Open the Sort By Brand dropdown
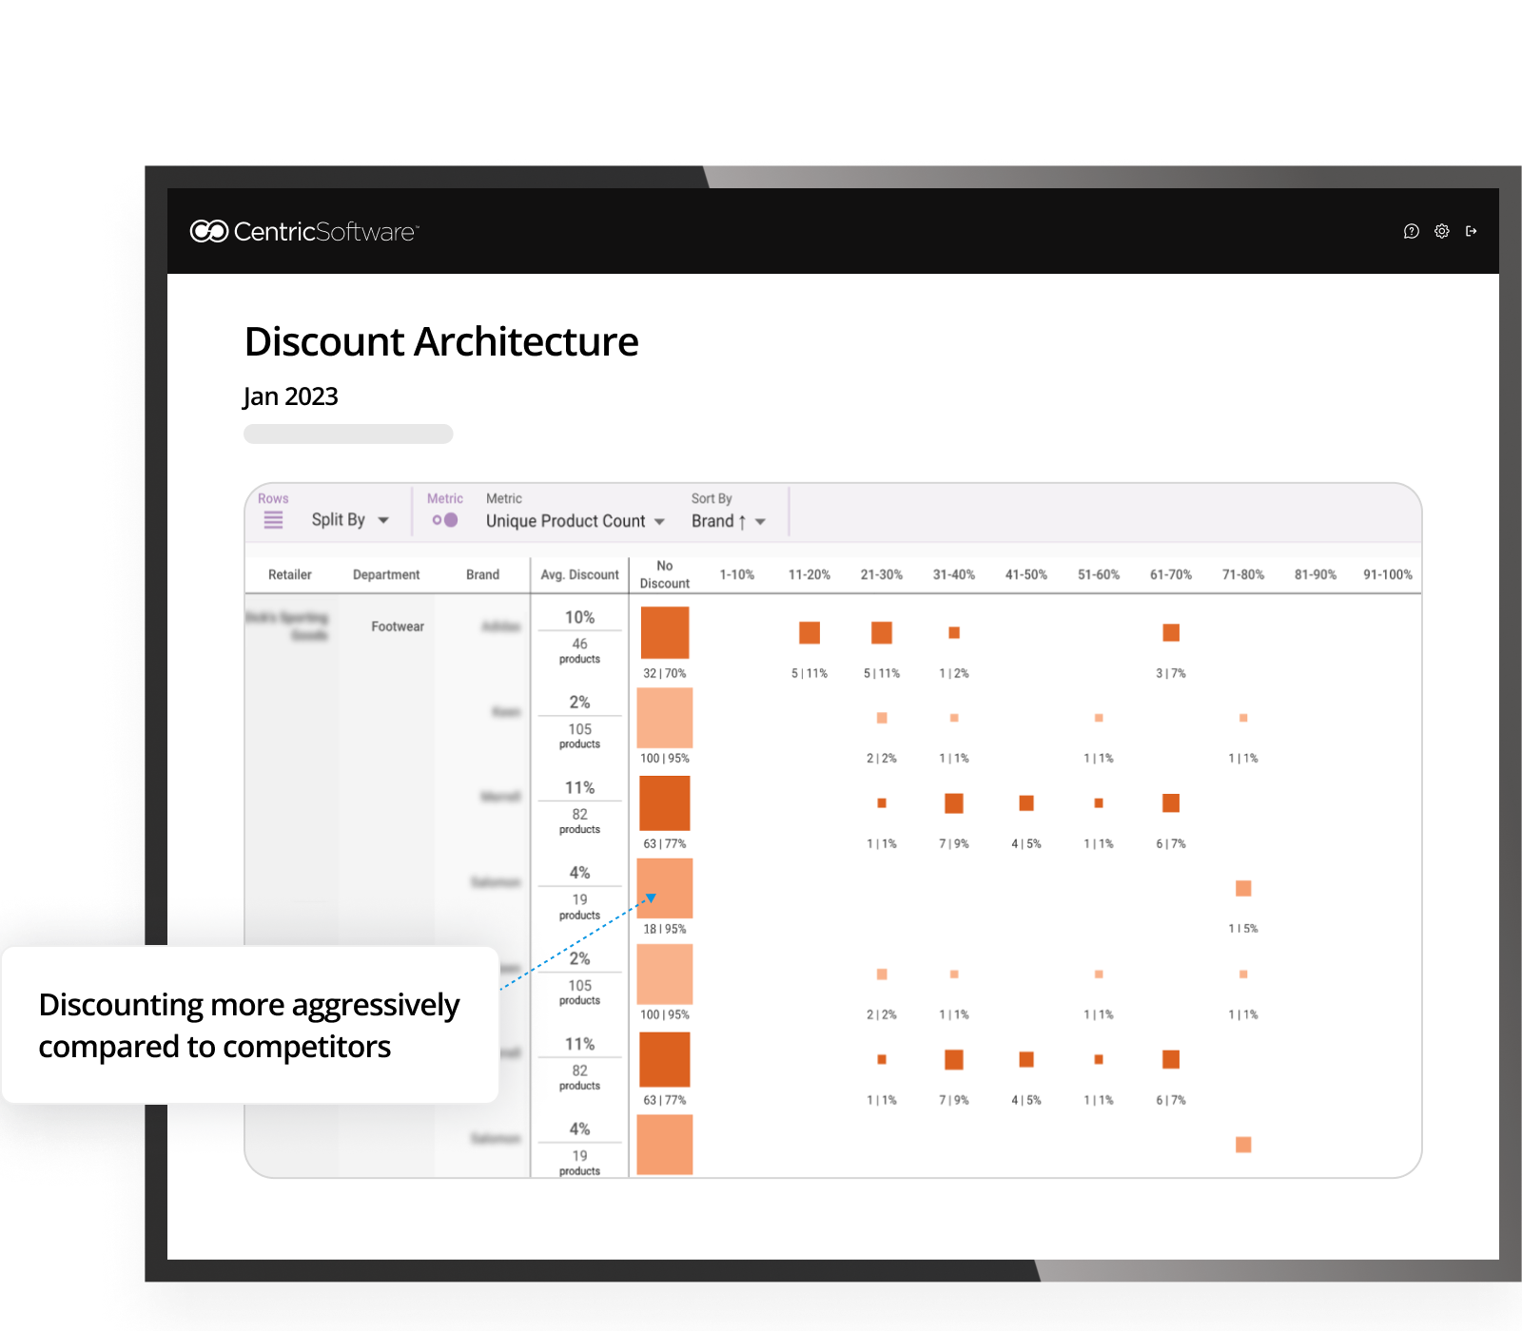Image resolution: width=1522 pixels, height=1331 pixels. pyautogui.click(x=728, y=521)
